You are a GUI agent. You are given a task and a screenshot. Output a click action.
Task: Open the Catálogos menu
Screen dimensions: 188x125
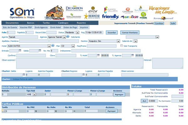[x=63, y=23]
